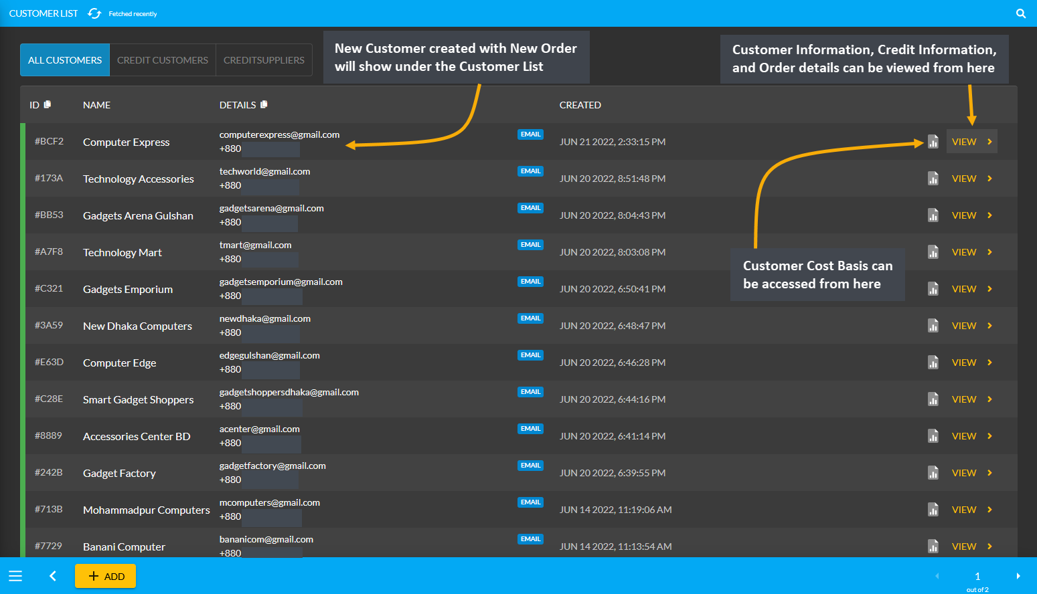The image size is (1037, 594).
Task: Open cost basis report for Accessories Center BD
Action: (x=933, y=436)
